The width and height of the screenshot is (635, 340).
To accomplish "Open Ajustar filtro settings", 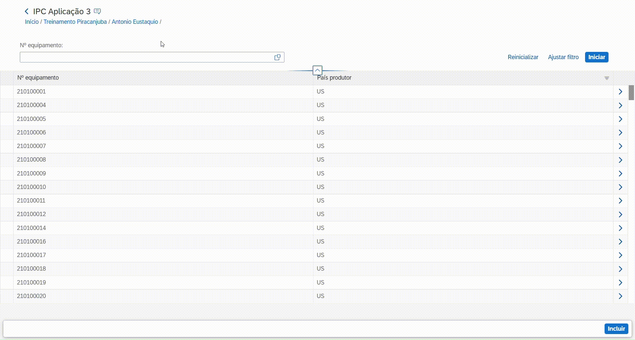I will tap(563, 57).
